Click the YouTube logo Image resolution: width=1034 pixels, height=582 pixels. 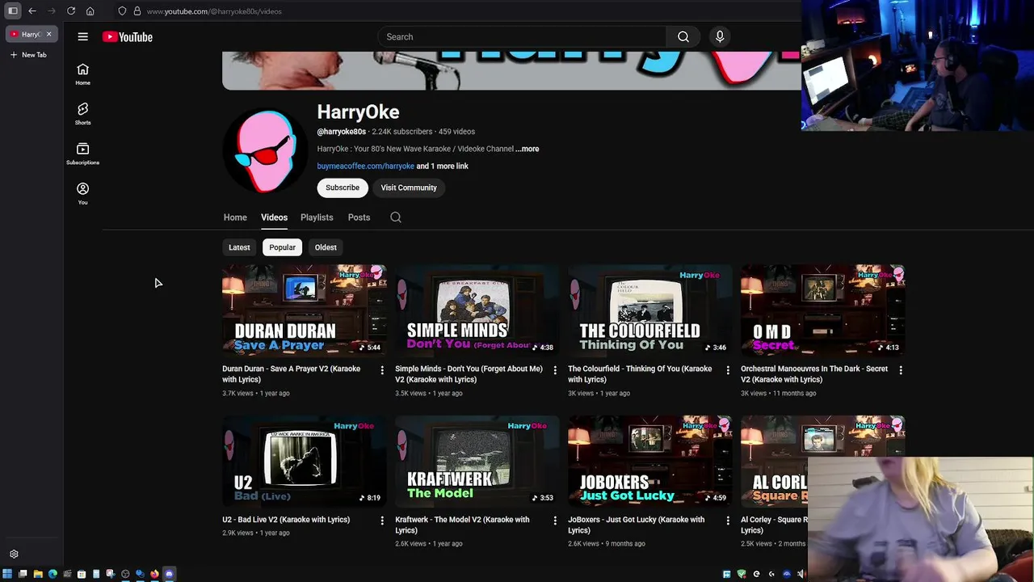point(128,36)
